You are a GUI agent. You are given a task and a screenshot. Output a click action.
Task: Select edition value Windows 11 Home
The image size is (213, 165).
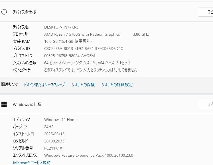pos(61,120)
